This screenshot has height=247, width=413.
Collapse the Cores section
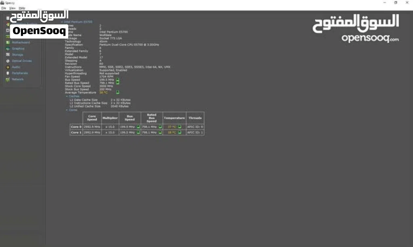(67, 110)
